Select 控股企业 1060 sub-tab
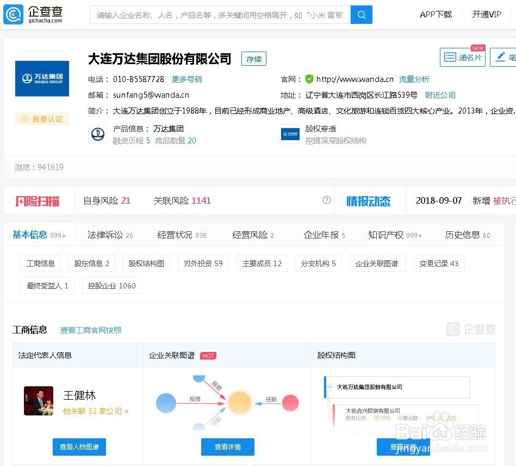The width and height of the screenshot is (516, 466). coord(112,286)
